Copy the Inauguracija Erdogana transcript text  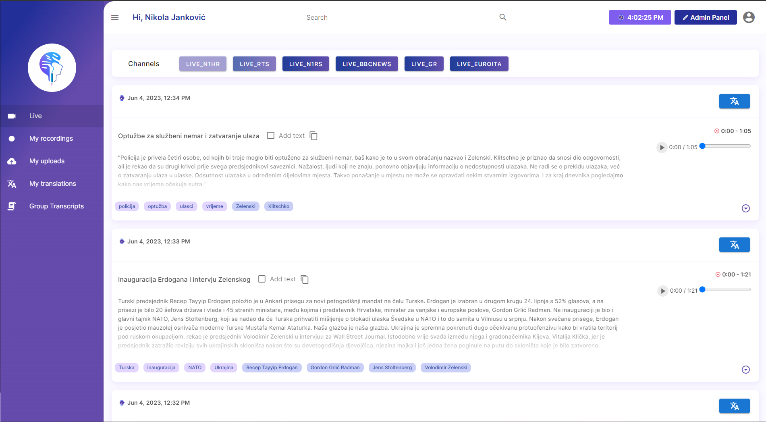pyautogui.click(x=305, y=280)
